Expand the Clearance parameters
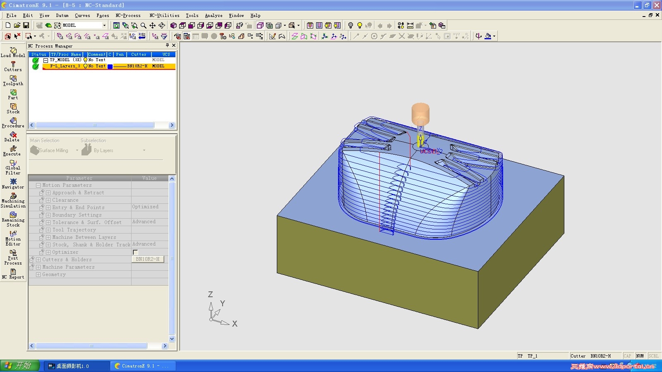 (48, 200)
